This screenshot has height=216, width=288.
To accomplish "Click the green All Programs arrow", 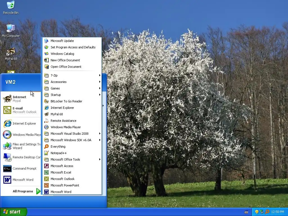I will pos(38,191).
